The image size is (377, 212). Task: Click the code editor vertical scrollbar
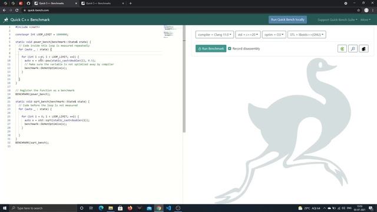184,79
